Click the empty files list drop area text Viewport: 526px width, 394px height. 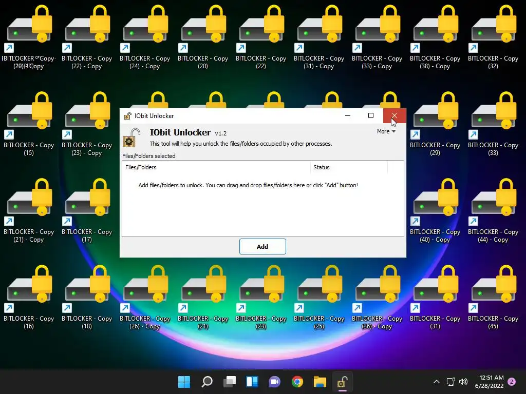click(x=248, y=185)
